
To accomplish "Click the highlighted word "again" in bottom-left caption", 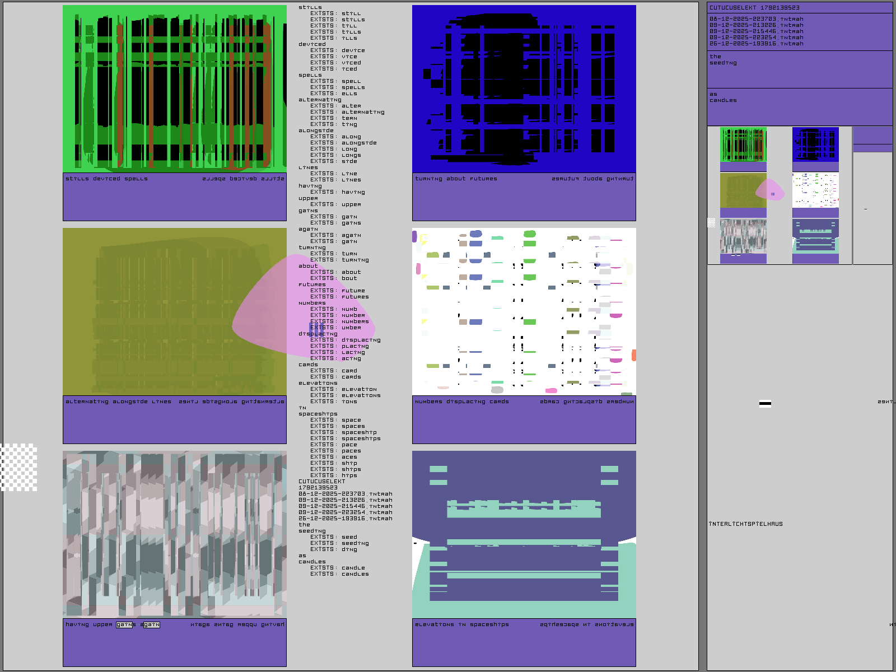I will point(151,624).
